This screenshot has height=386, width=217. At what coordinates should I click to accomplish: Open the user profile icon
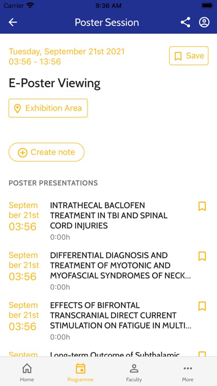(204, 23)
